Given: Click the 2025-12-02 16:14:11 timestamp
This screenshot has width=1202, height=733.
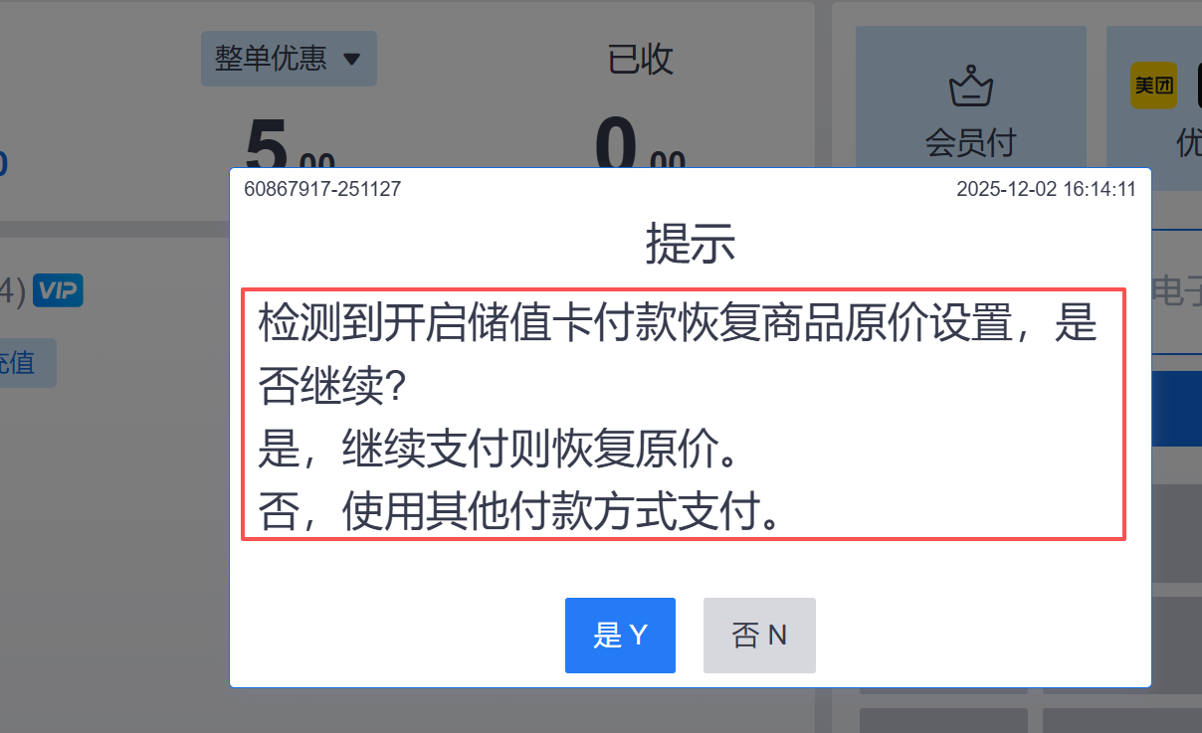Looking at the screenshot, I should 1047,189.
